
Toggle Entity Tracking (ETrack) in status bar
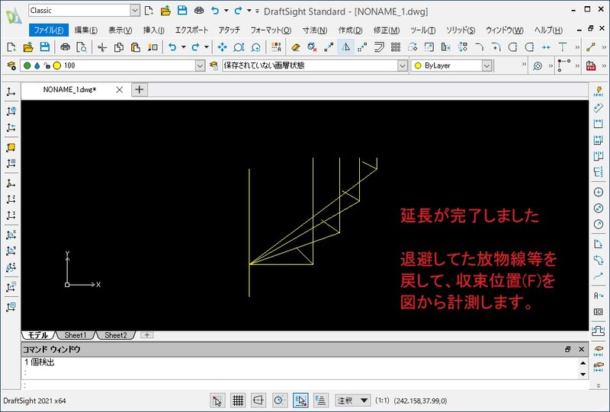click(321, 401)
